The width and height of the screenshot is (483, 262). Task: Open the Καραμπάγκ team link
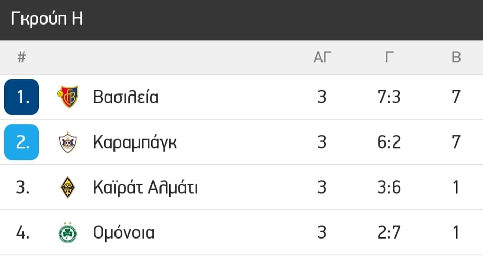pyautogui.click(x=135, y=143)
